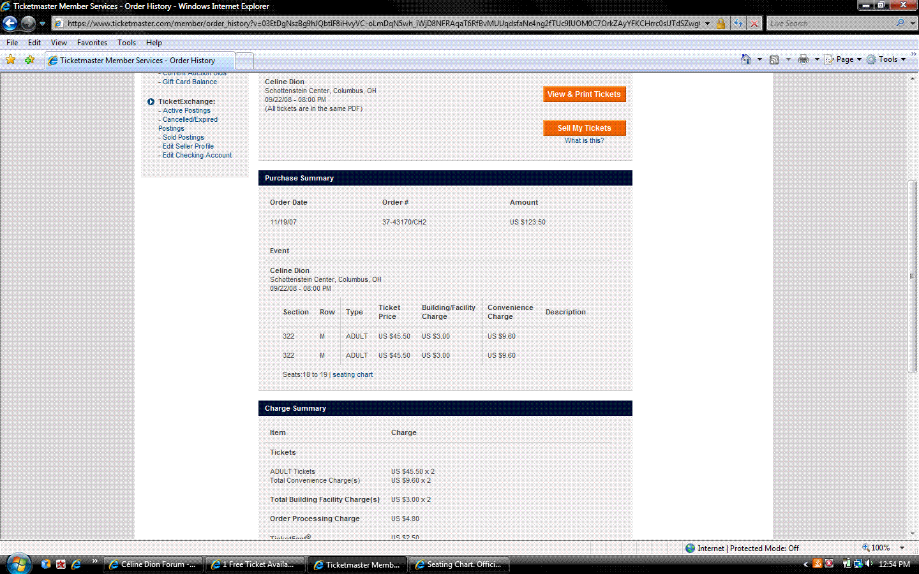The width and height of the screenshot is (919, 574).
Task: Expand the command bar overflow chevron
Action: 914,54
